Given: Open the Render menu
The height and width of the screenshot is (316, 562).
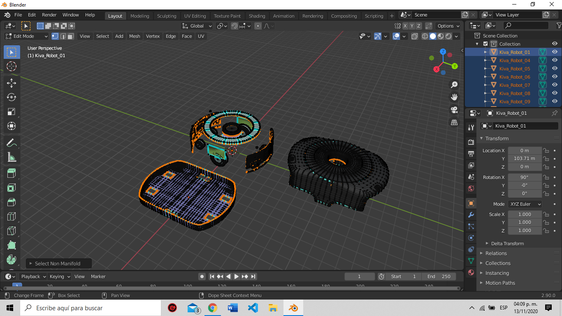Looking at the screenshot, I should [x=49, y=15].
